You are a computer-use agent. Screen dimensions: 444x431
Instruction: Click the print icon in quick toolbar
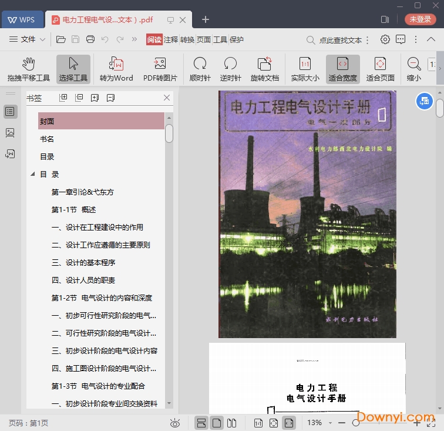90,39
